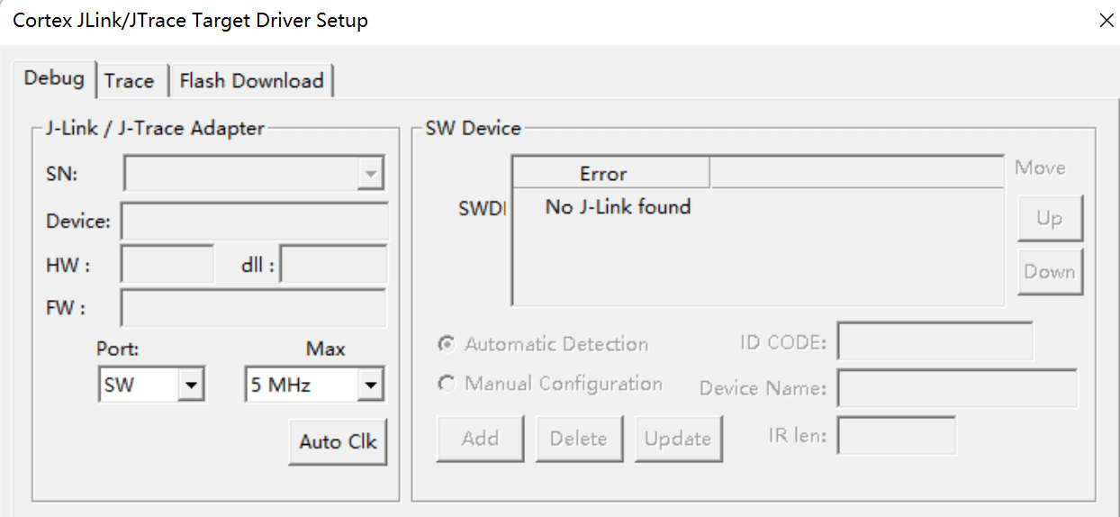Click the ID CODE input field
This screenshot has height=517, width=1120.
pyautogui.click(x=935, y=342)
